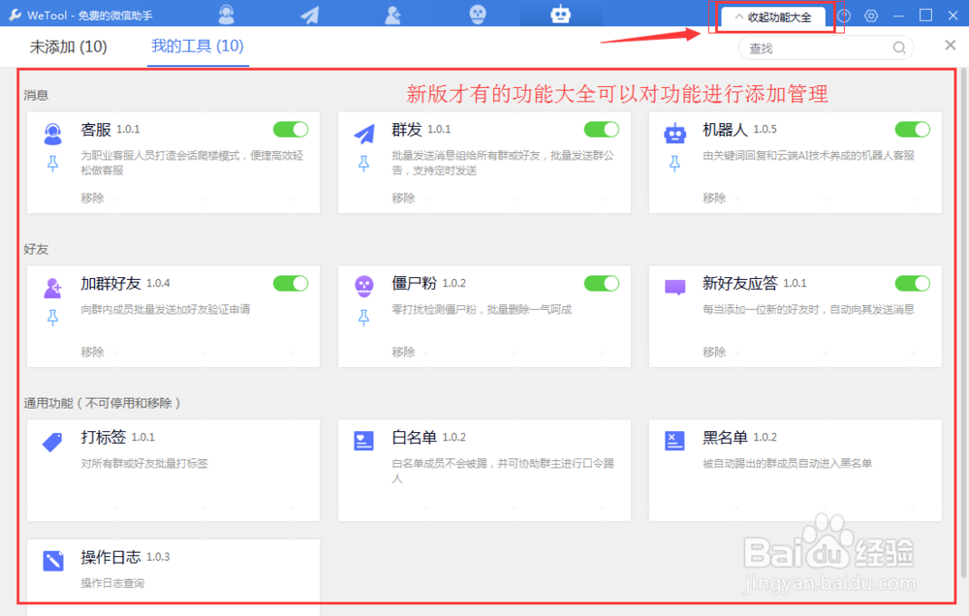Click the 被自动踢出的群成员自动进入黑名单 description
The height and width of the screenshot is (616, 969).
[x=787, y=463]
